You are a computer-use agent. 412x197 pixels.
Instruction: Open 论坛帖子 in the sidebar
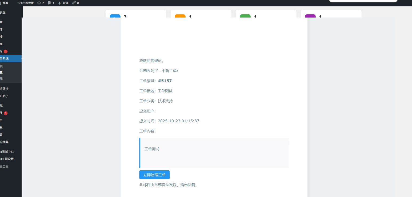6,96
